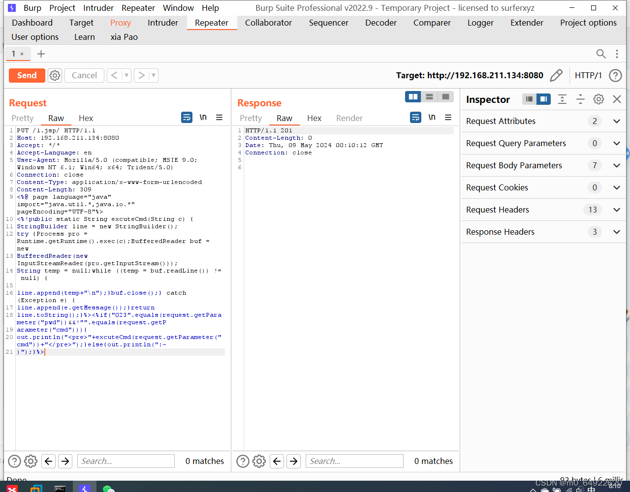Open the response Render tab
Image resolution: width=630 pixels, height=492 pixels.
[349, 118]
